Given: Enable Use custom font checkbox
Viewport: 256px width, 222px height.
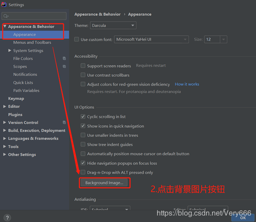Looking at the screenshot, I should pyautogui.click(x=77, y=39).
